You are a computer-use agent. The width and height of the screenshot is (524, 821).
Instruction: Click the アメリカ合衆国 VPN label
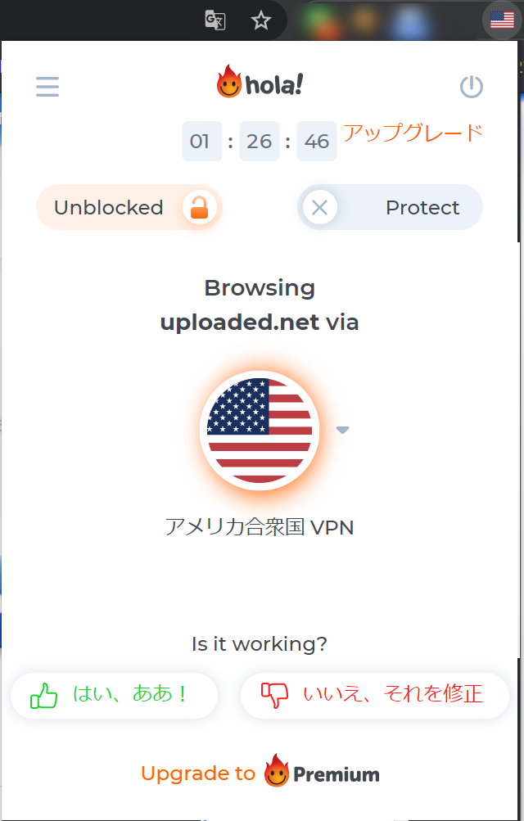coord(260,527)
